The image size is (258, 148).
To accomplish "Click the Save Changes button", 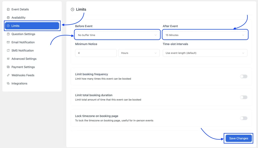I will tap(239, 138).
